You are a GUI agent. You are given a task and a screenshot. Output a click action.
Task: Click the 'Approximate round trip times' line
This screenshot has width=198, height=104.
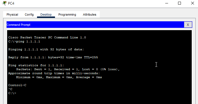[54, 73]
